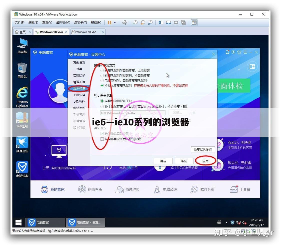Screen dimensions: 281x245
Task: Open the power options dropdown arrow beside pause
Action: [x=115, y=23]
